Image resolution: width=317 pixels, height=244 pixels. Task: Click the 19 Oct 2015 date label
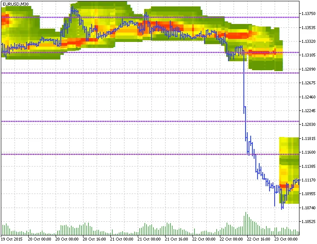12,239
